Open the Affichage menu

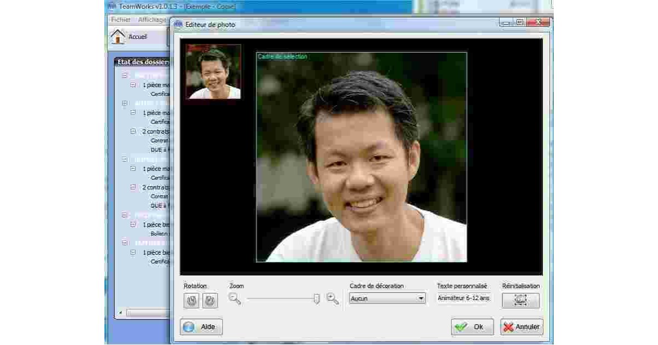(152, 19)
